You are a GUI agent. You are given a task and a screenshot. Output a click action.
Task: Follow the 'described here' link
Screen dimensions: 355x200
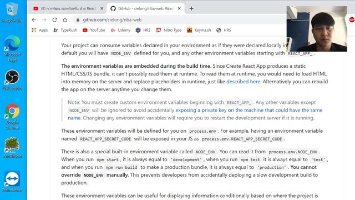click(243, 82)
